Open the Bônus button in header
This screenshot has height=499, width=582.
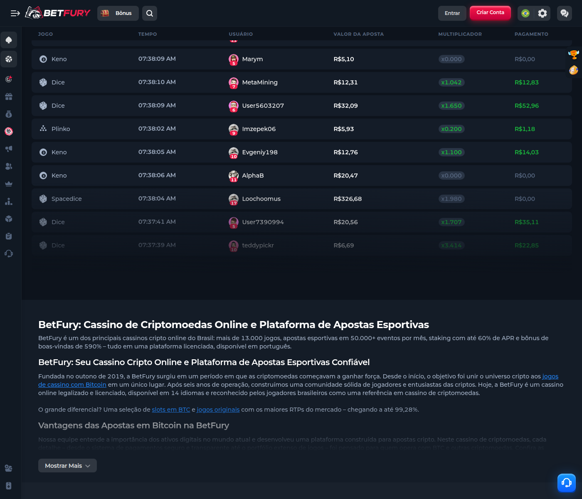(118, 13)
